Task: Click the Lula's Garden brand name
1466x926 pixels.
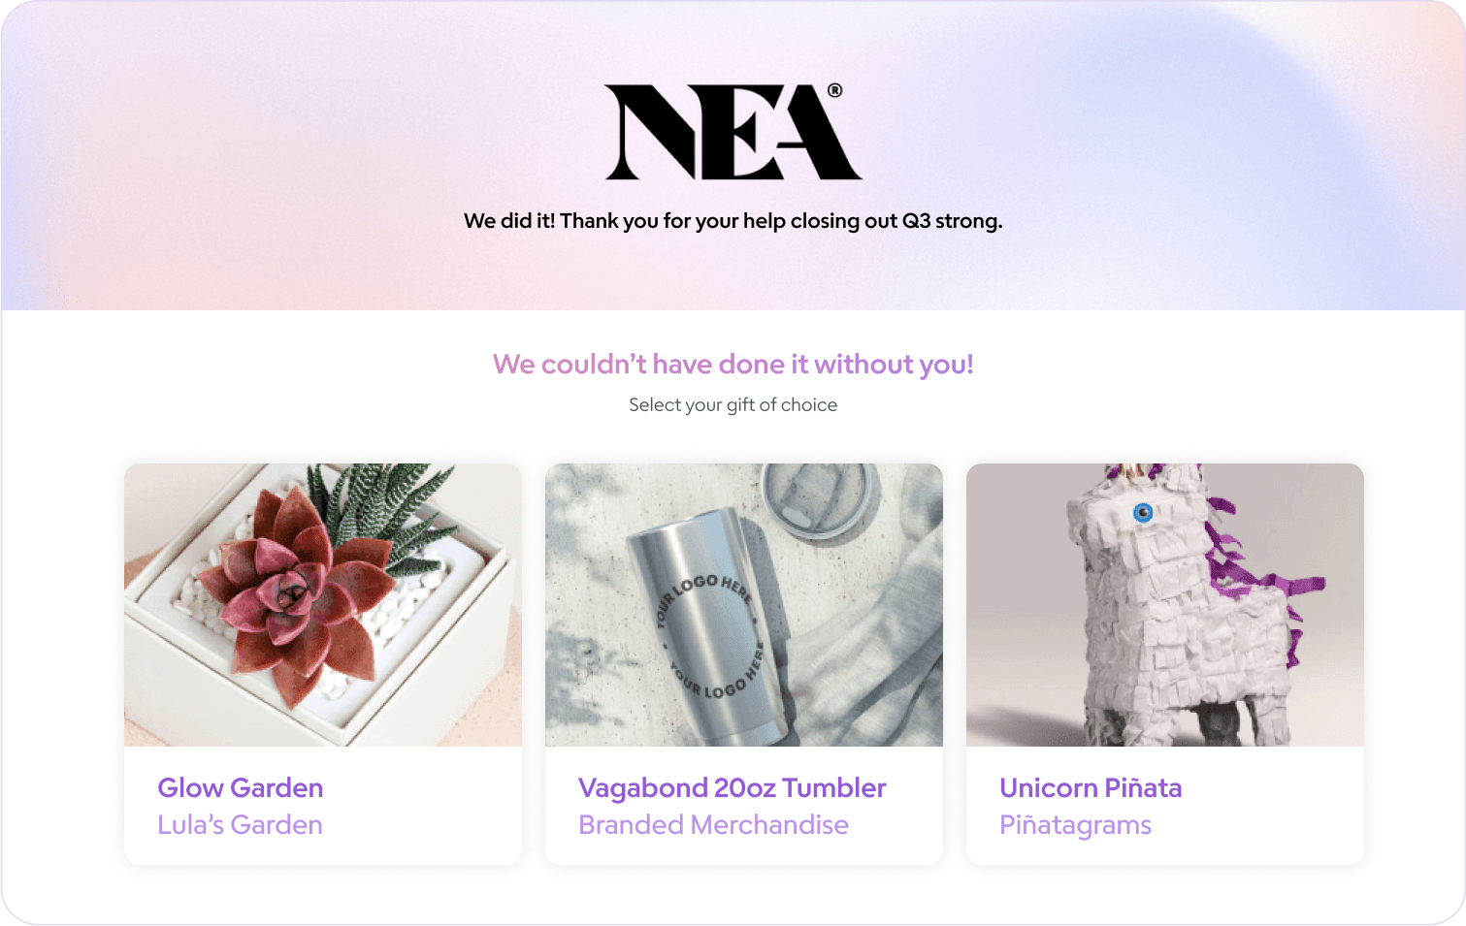Action: 240,825
